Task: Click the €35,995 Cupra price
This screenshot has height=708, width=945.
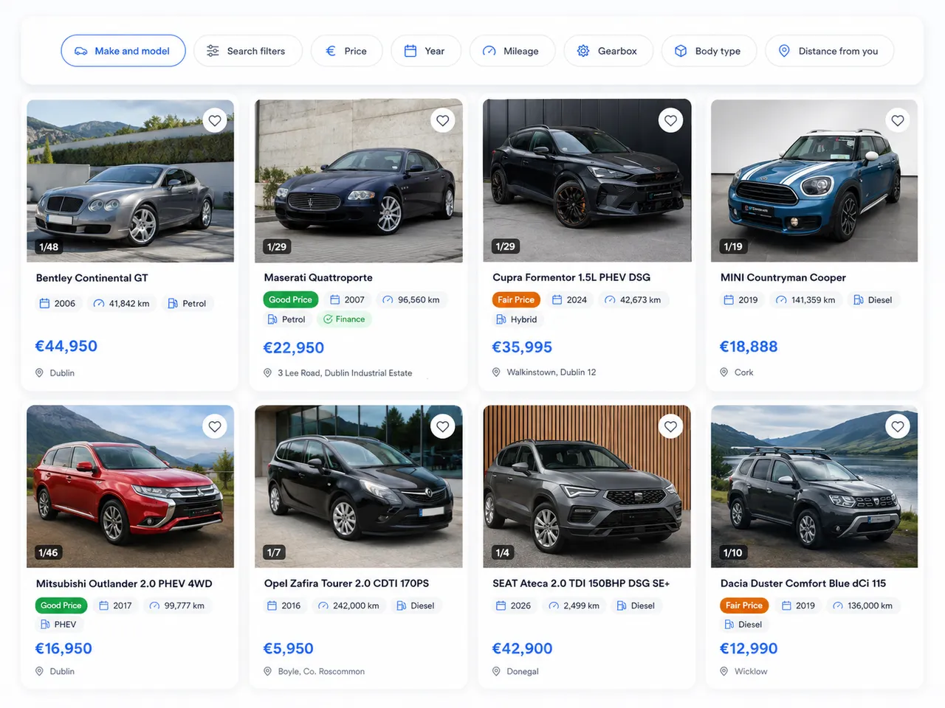Action: point(522,347)
